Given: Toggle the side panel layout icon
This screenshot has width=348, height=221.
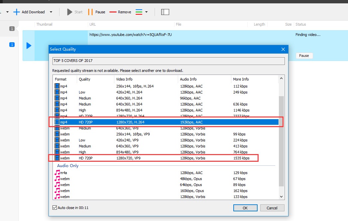Looking at the screenshot, I should [165, 12].
